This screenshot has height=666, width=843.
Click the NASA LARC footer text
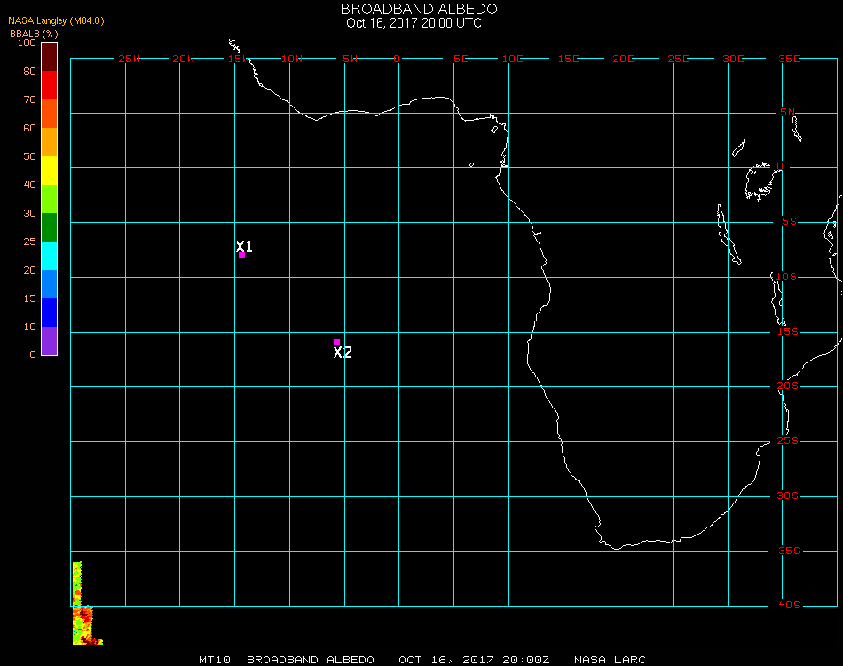[x=610, y=660]
